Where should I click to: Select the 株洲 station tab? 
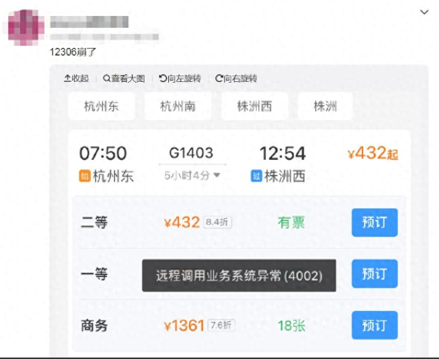[325, 106]
